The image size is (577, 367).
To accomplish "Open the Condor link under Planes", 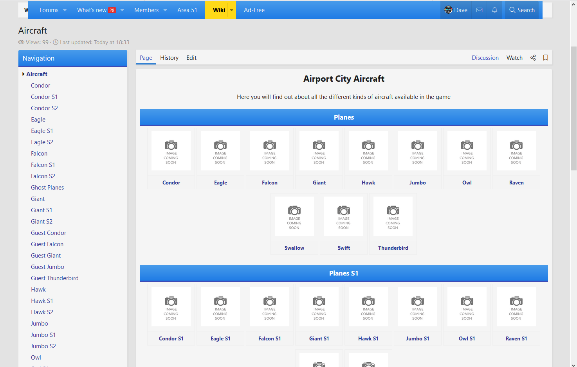I will (171, 183).
